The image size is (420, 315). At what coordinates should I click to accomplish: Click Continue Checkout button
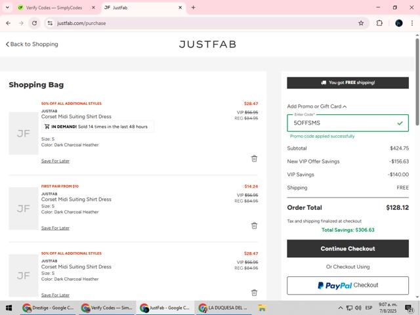tap(348, 249)
